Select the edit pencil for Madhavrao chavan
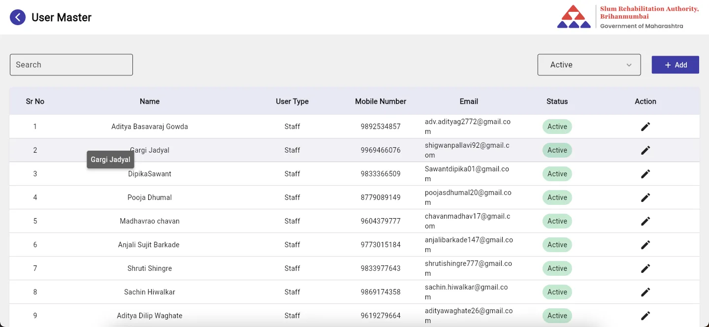Viewport: 709px width, 327px height. 645,221
